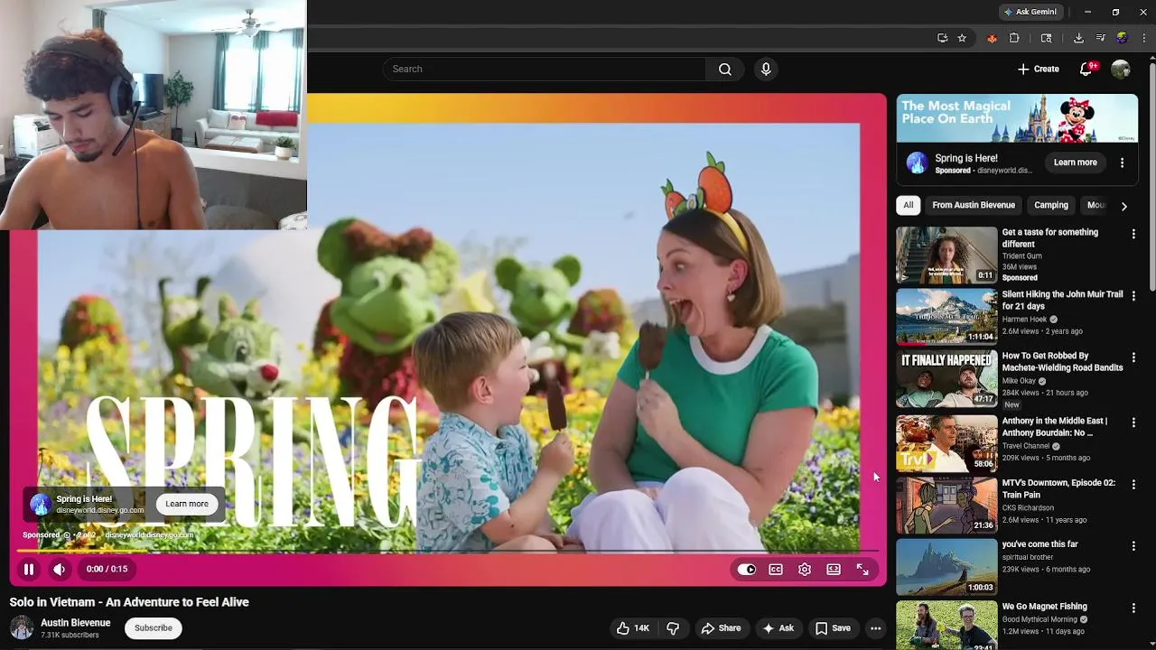Select the Camping filter chip
The height and width of the screenshot is (650, 1156).
coord(1051,205)
